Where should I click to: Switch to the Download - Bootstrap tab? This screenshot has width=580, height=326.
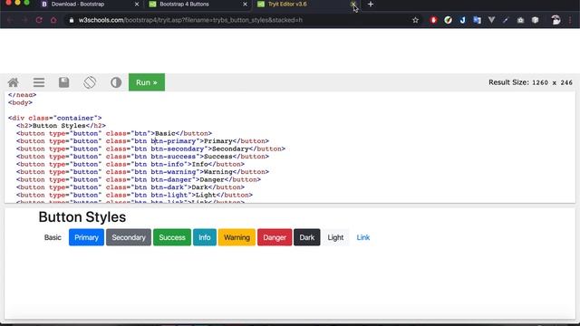tap(78, 4)
